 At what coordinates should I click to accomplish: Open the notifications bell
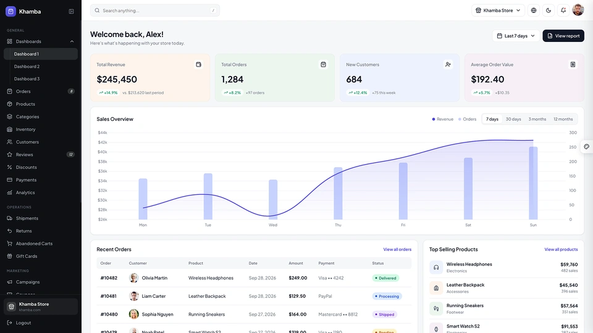click(563, 10)
